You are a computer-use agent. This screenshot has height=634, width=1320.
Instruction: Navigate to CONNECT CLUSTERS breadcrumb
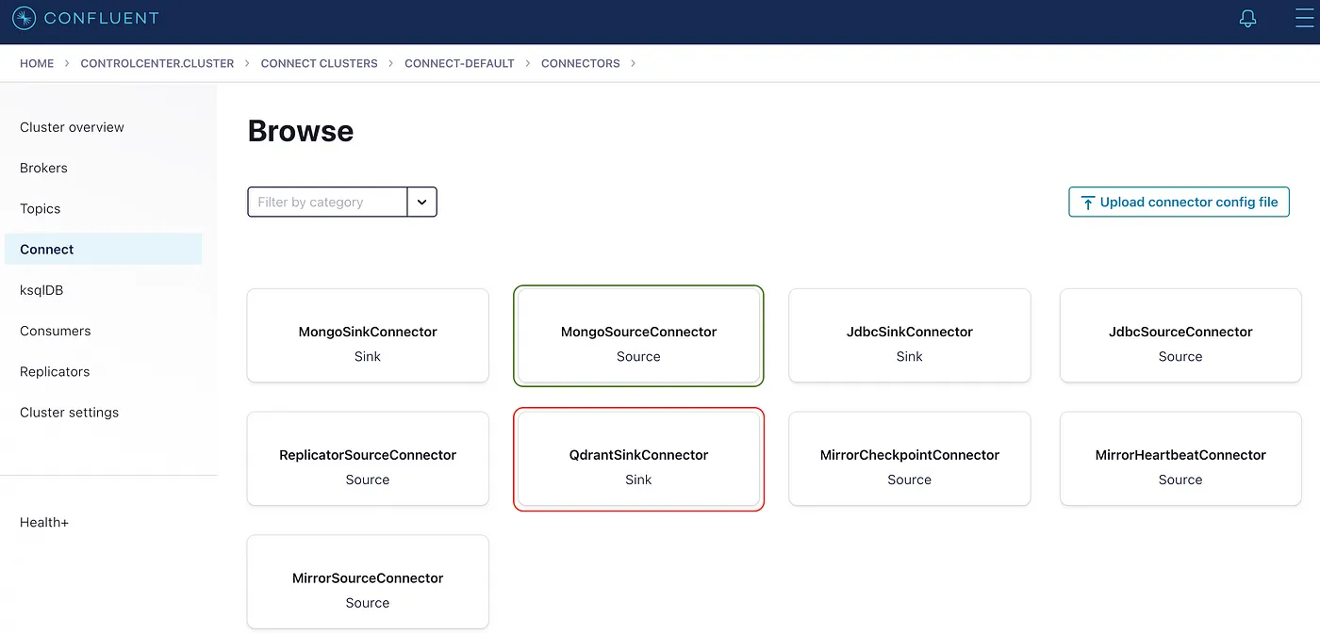click(x=319, y=63)
